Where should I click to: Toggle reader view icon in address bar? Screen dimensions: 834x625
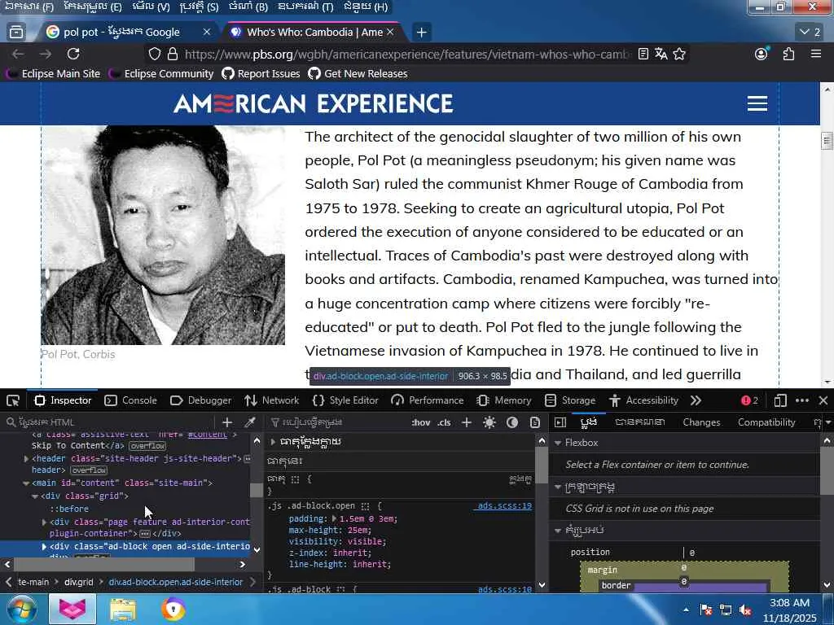pos(643,54)
